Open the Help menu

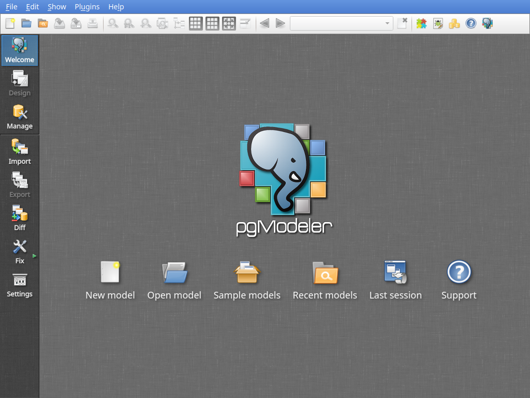(x=116, y=7)
